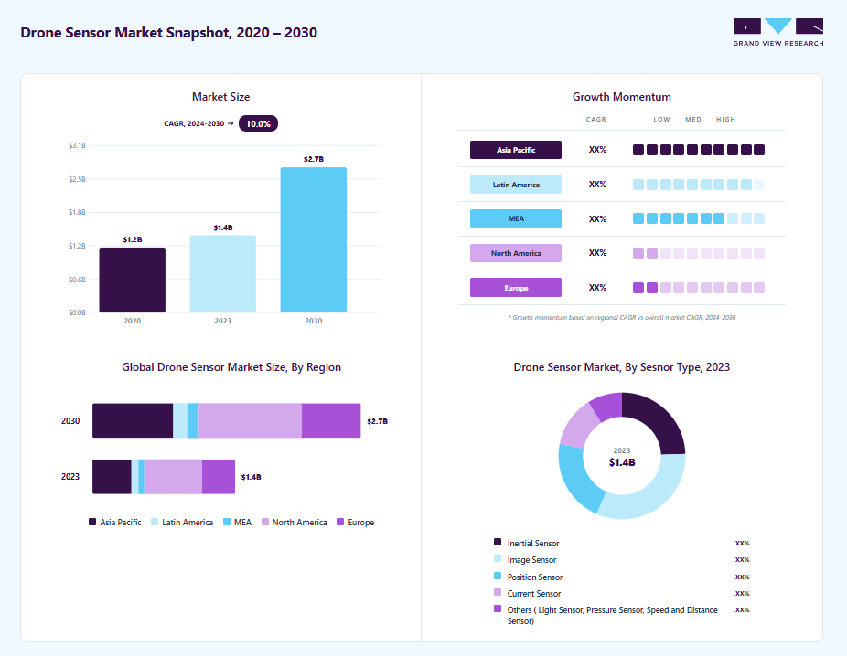Screen dimensions: 847x656
Task: Click the Grand View Research logo
Action: point(777,32)
